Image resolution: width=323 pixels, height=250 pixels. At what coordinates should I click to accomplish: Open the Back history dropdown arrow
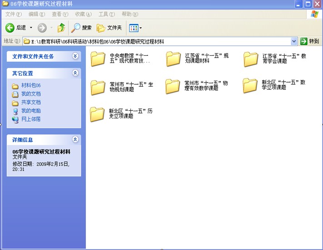pos(31,28)
